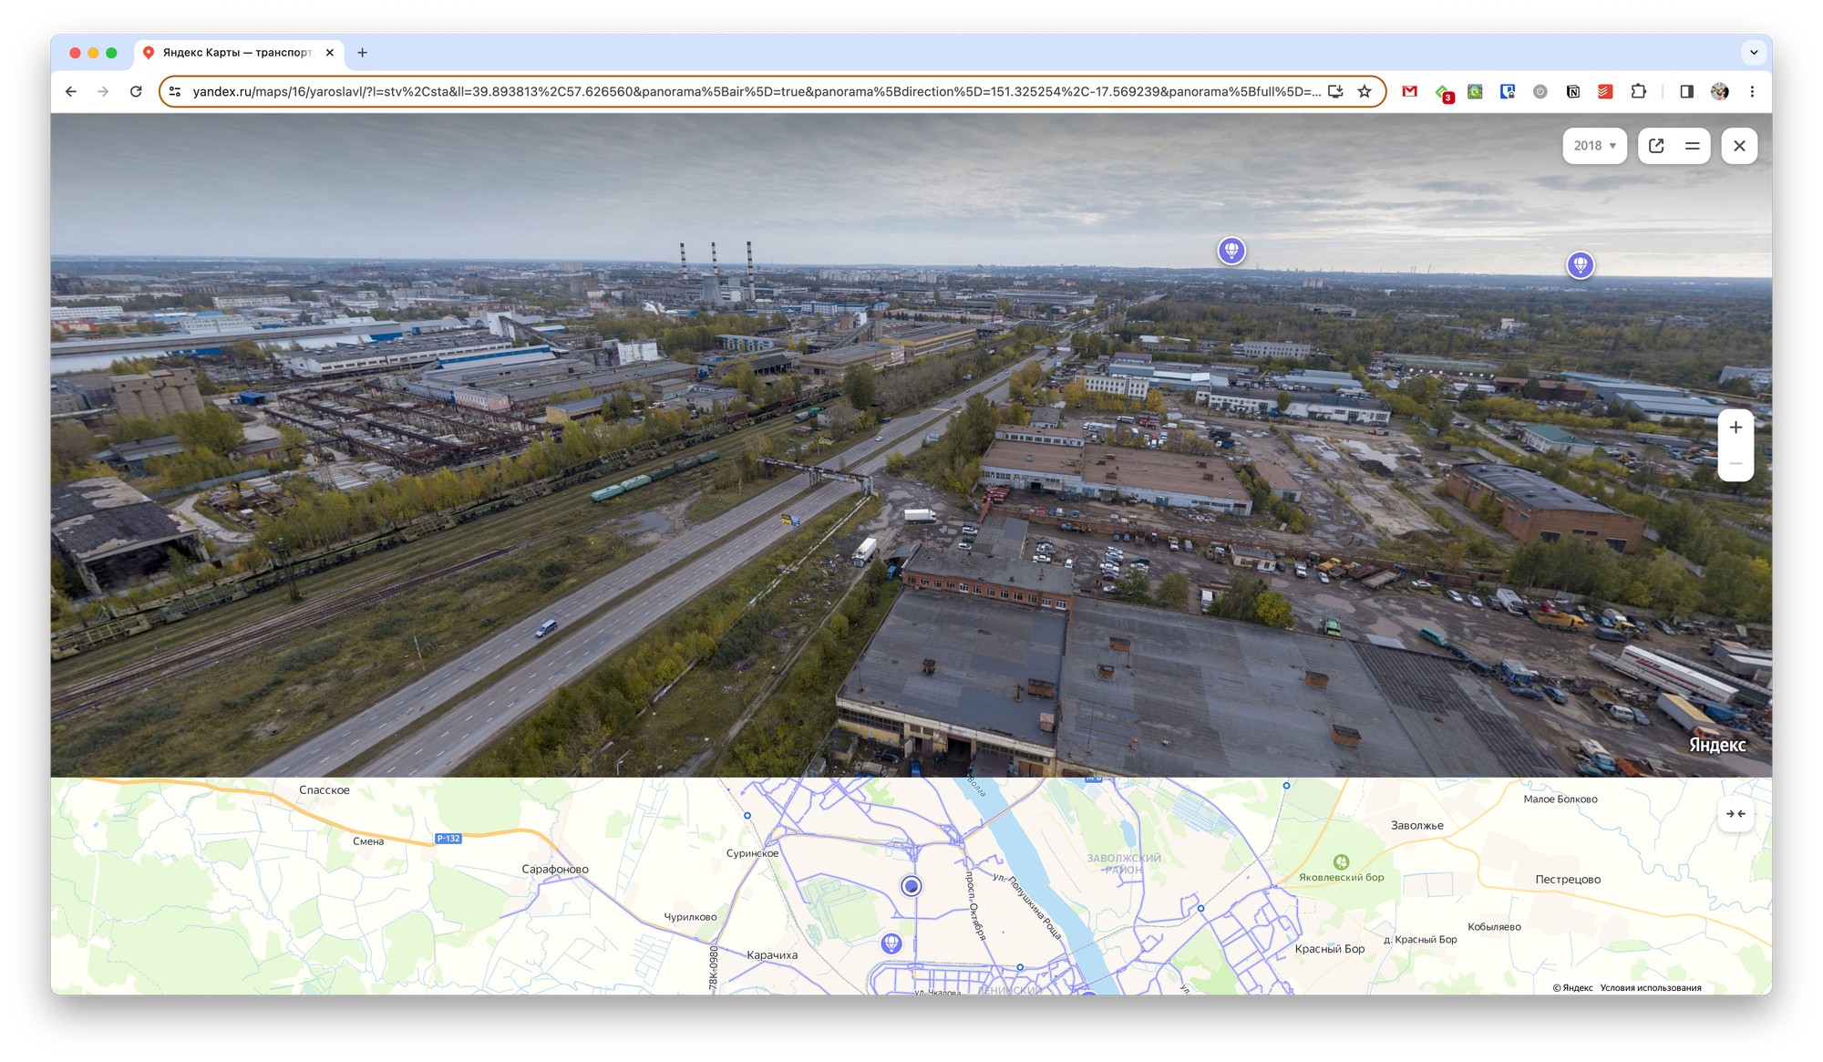Open the Chrome Extensions puzzle menu

[1639, 91]
